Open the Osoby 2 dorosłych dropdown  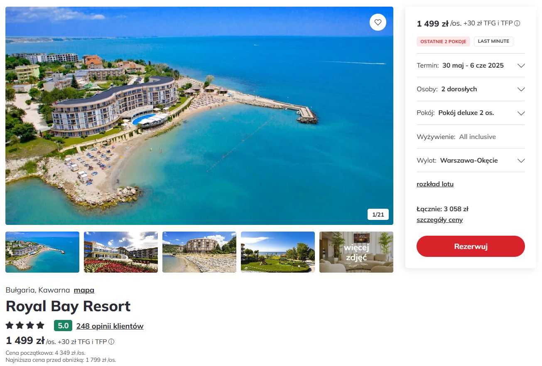(x=471, y=89)
